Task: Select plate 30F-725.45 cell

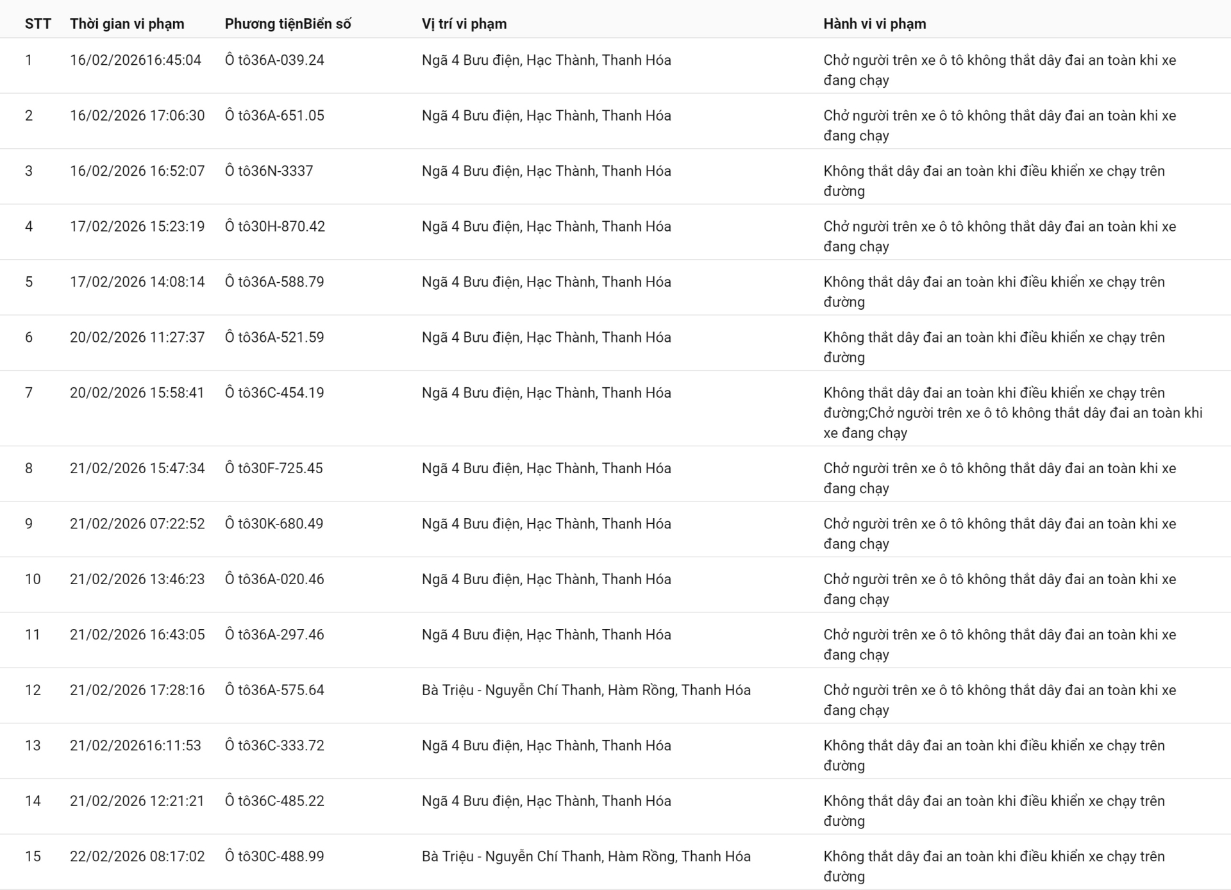Action: pos(274,468)
